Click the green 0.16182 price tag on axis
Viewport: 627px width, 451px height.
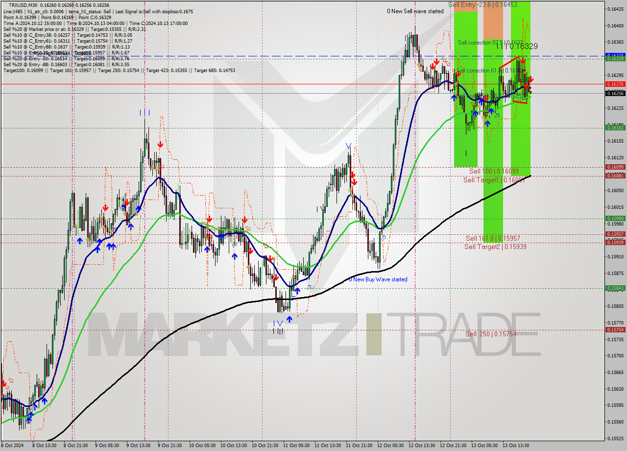tap(615, 127)
